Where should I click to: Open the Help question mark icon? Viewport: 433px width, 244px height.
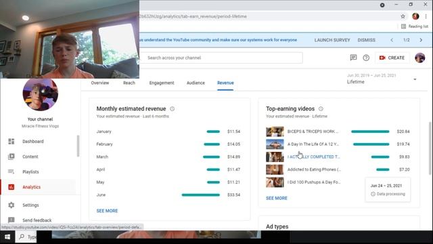pyautogui.click(x=366, y=58)
